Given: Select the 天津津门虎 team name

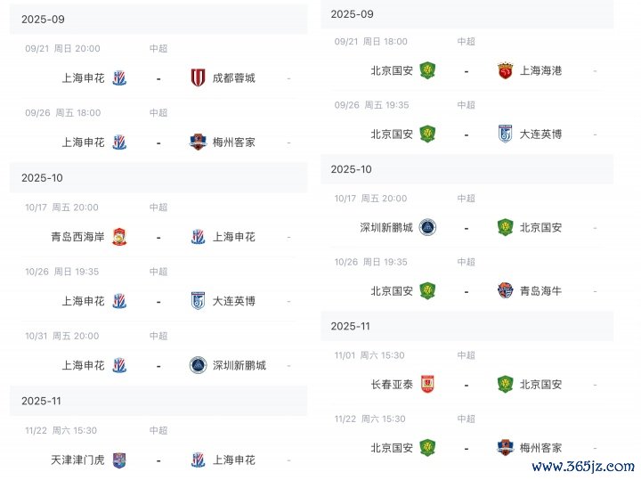Looking at the screenshot, I should tap(77, 460).
